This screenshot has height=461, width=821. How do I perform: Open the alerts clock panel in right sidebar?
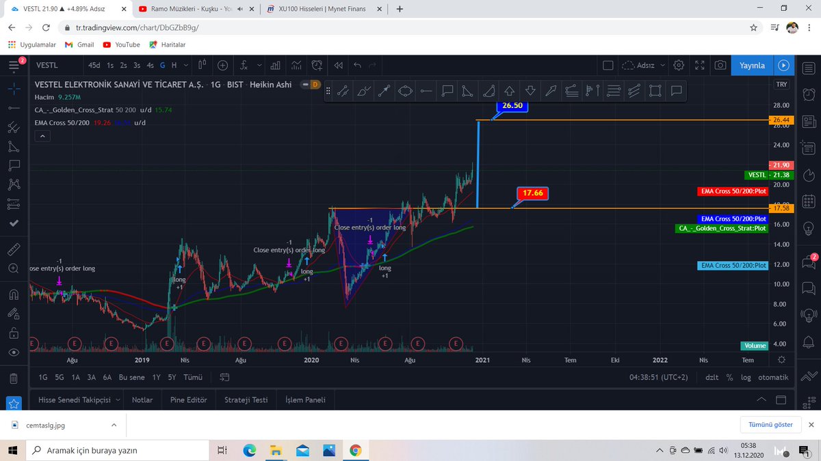pyautogui.click(x=808, y=95)
